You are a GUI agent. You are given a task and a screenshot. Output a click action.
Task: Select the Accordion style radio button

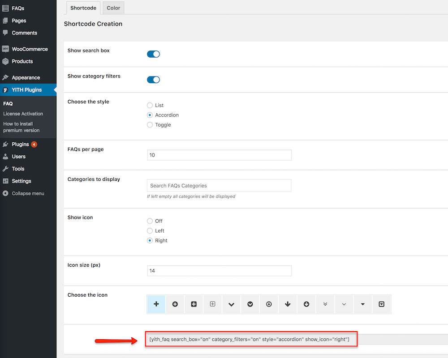[x=150, y=115]
